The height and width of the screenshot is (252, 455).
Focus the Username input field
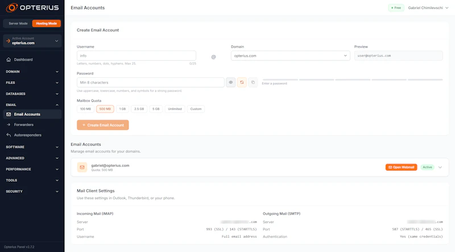point(136,56)
